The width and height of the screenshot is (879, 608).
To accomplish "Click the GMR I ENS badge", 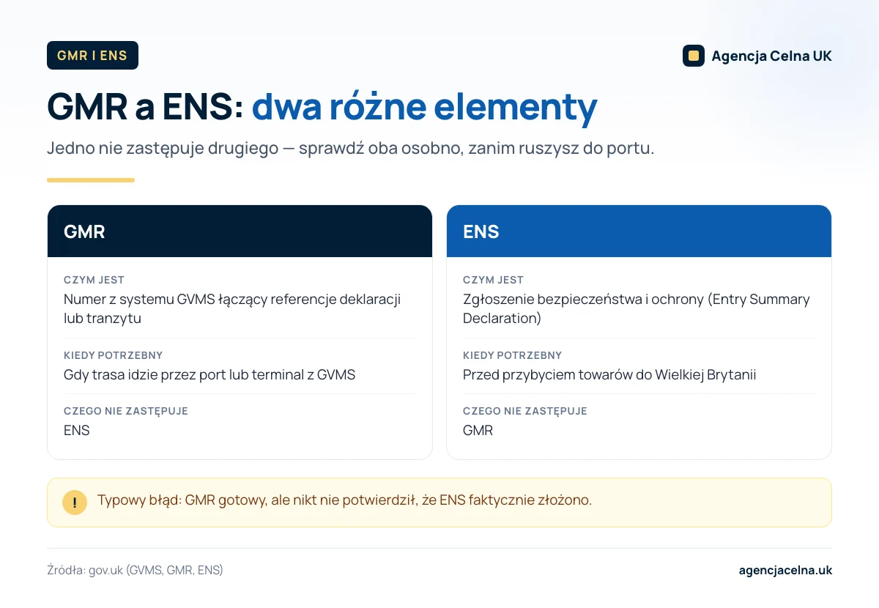I will [x=92, y=56].
